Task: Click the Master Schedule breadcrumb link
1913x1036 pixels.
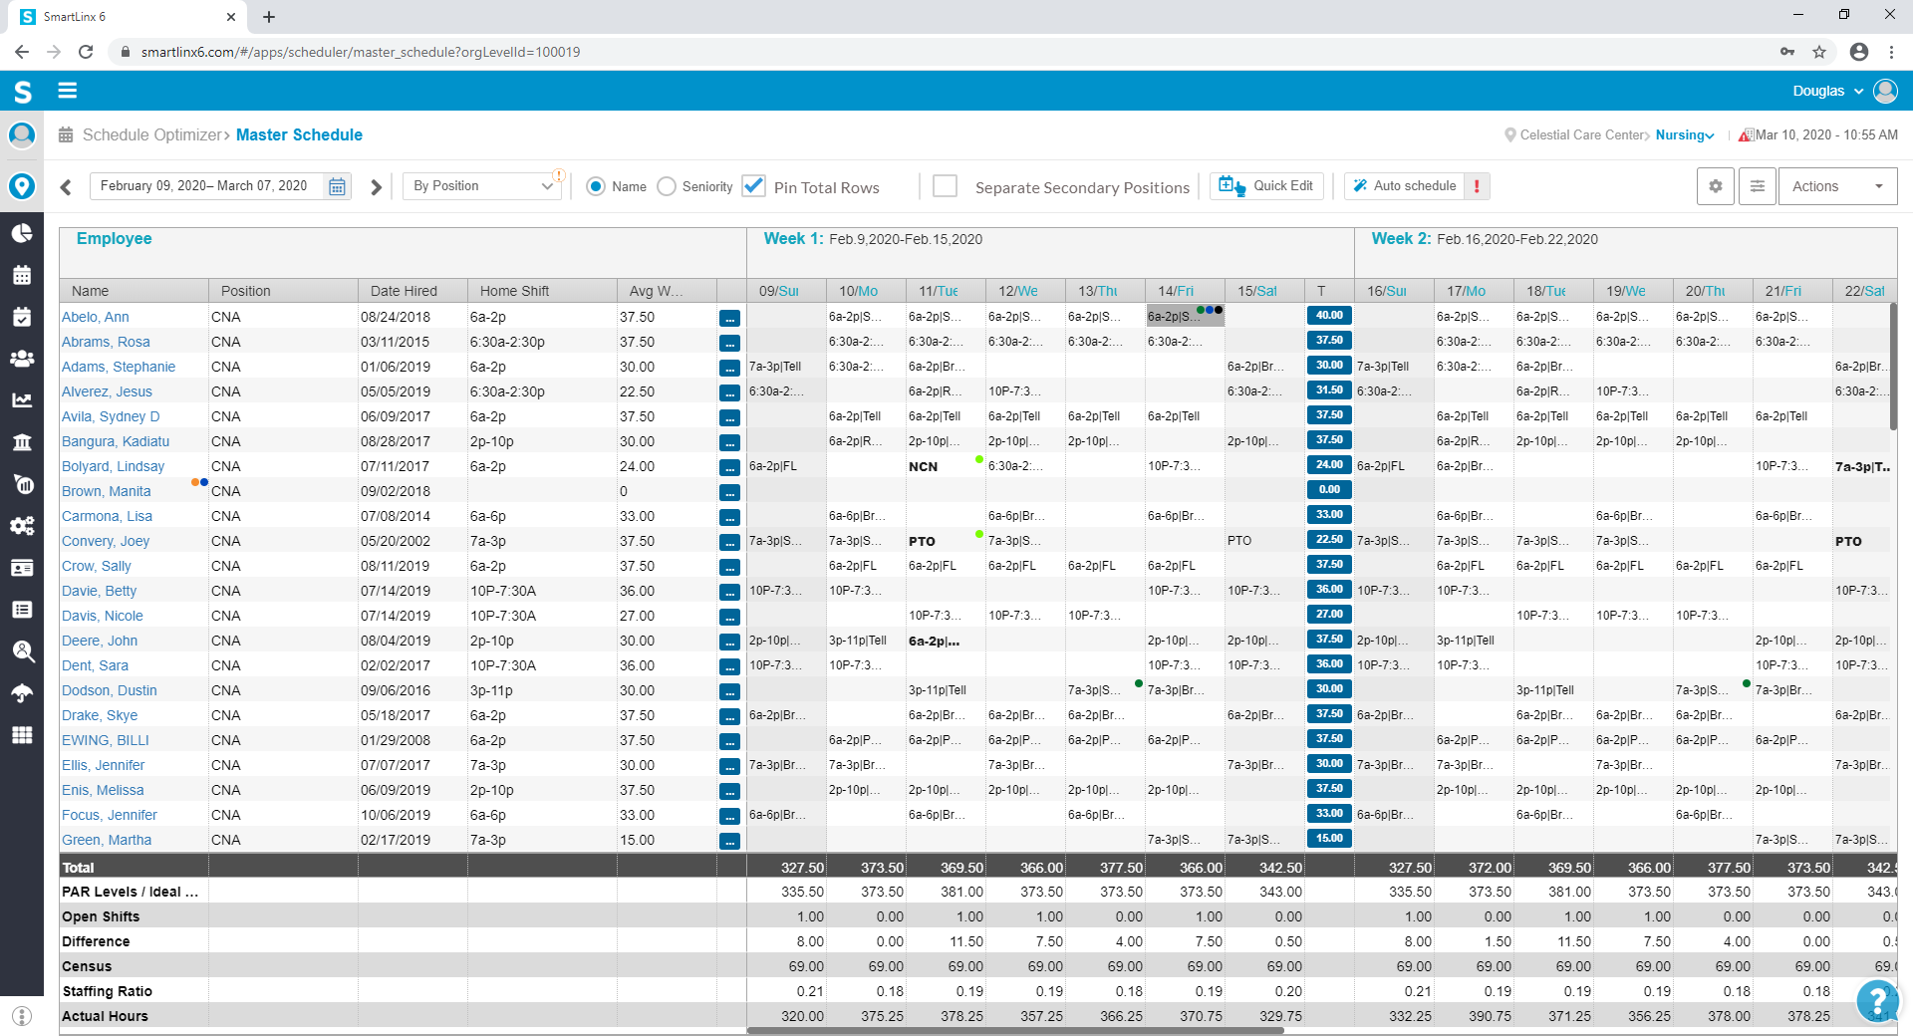Action: pos(300,134)
